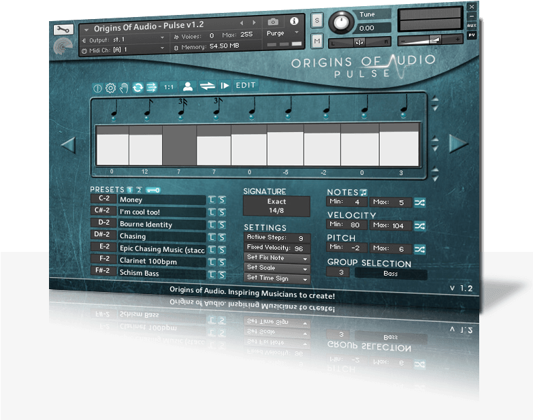This screenshot has width=533, height=420.
Task: Open the EDIT button
Action: click(x=246, y=85)
